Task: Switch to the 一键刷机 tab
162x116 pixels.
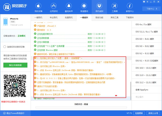Action: click(38, 17)
